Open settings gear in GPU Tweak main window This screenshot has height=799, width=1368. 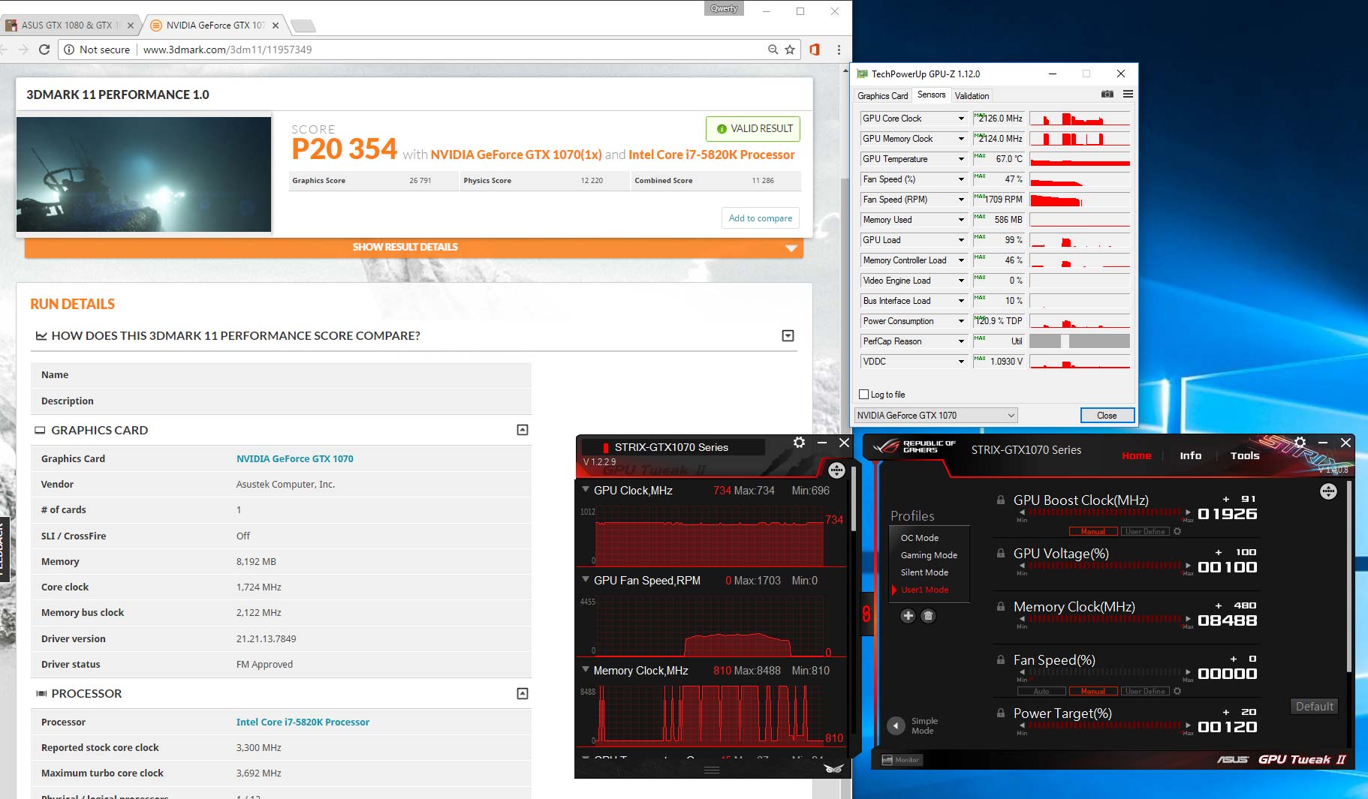(1300, 443)
